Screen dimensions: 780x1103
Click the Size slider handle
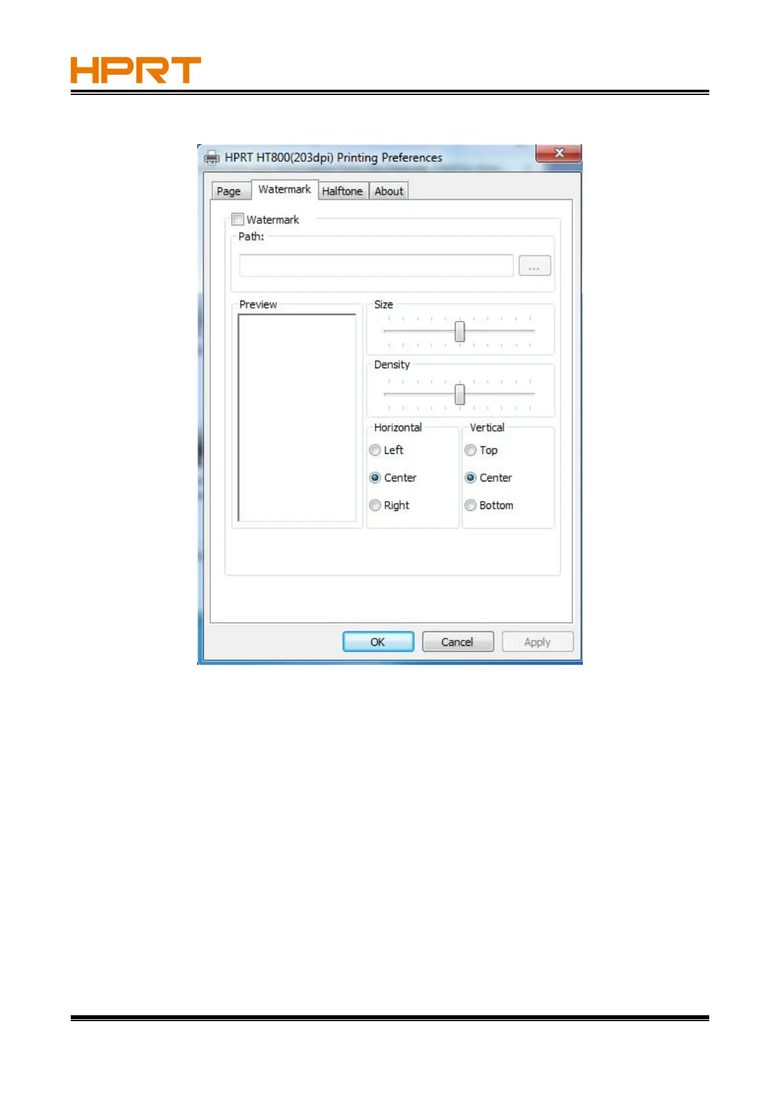(460, 331)
